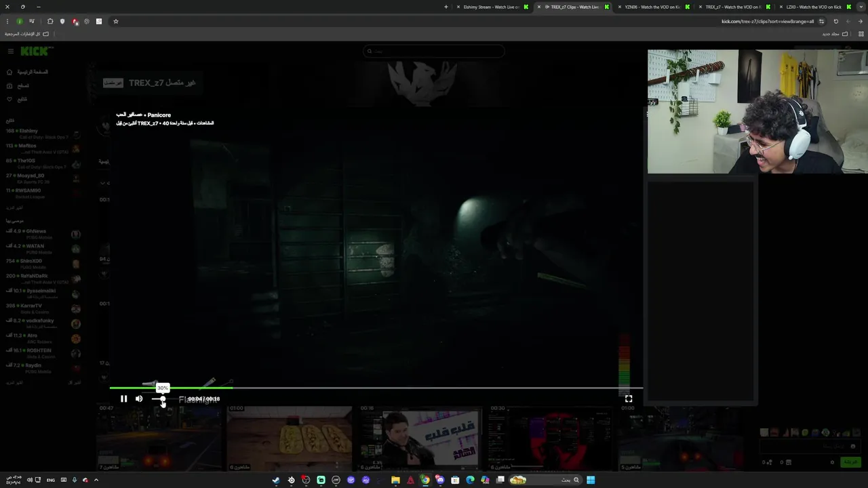Open the all bookmarks folder
868x488 pixels.
tap(27, 34)
